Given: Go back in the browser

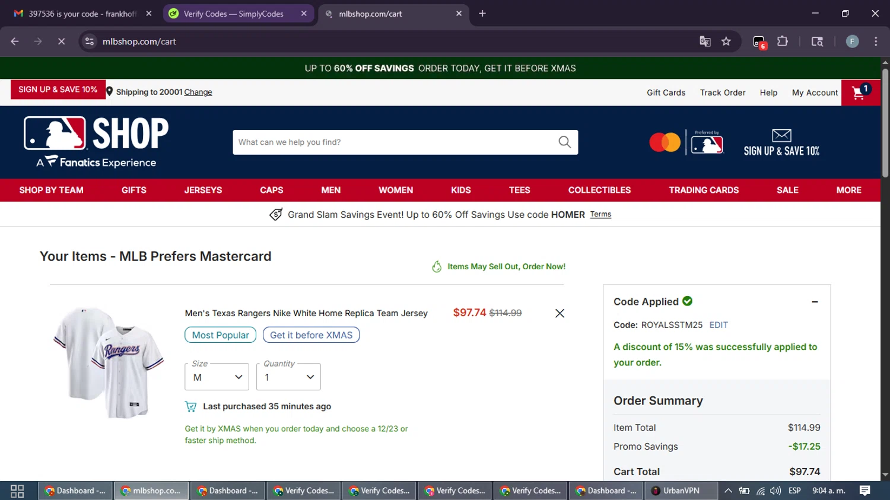Looking at the screenshot, I should [15, 42].
